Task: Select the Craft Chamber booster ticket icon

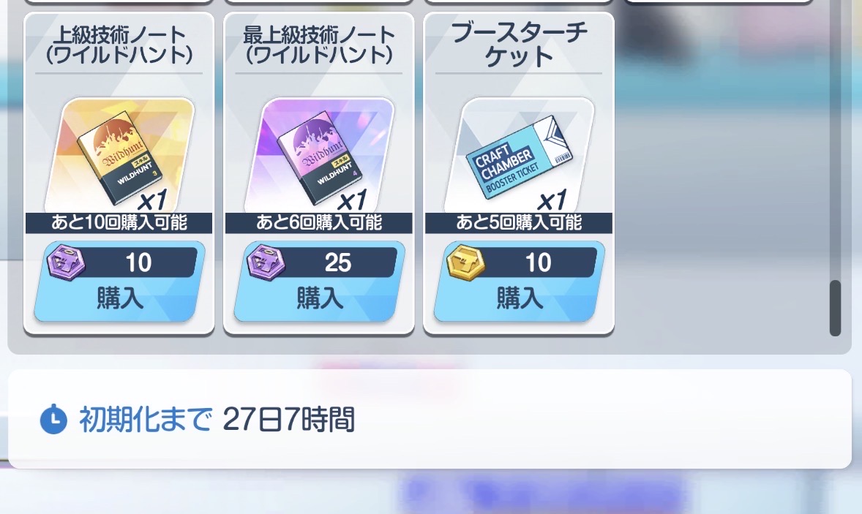Action: coord(520,155)
